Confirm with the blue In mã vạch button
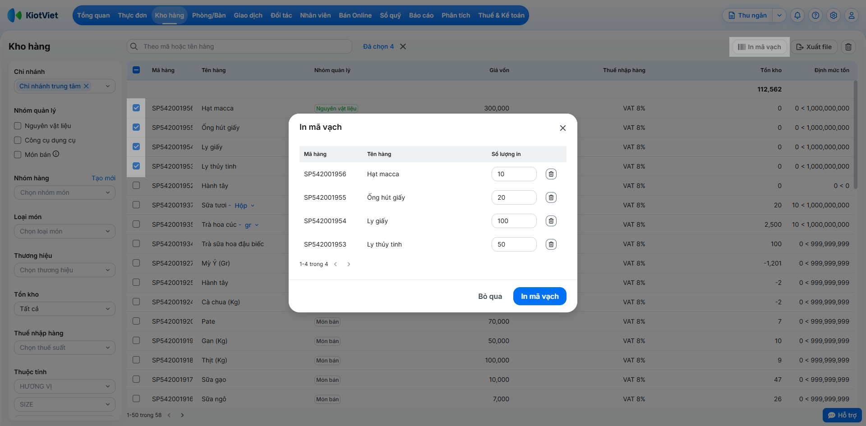 [x=539, y=296]
